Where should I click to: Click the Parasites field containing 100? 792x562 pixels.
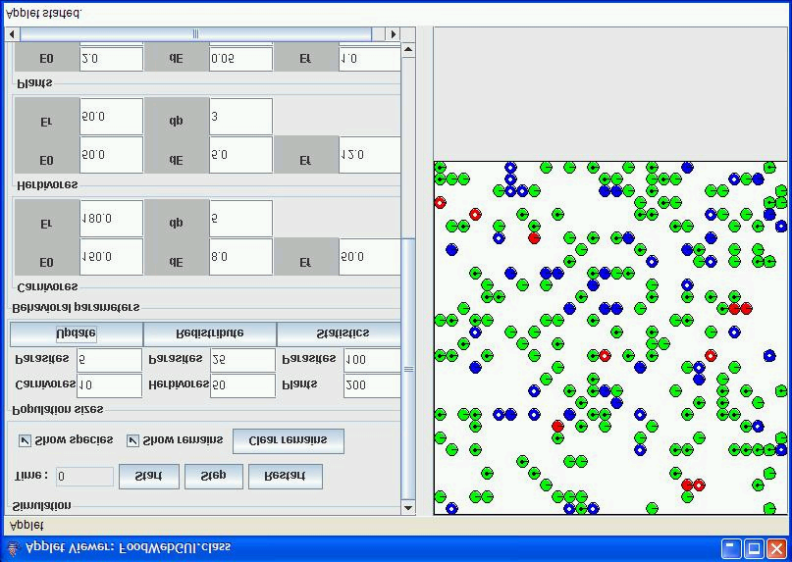[x=372, y=360]
